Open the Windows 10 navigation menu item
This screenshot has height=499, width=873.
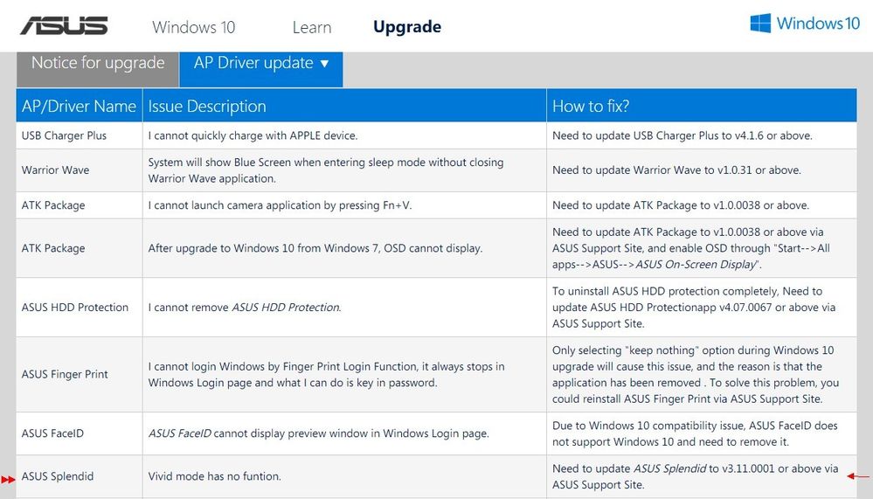tap(193, 27)
